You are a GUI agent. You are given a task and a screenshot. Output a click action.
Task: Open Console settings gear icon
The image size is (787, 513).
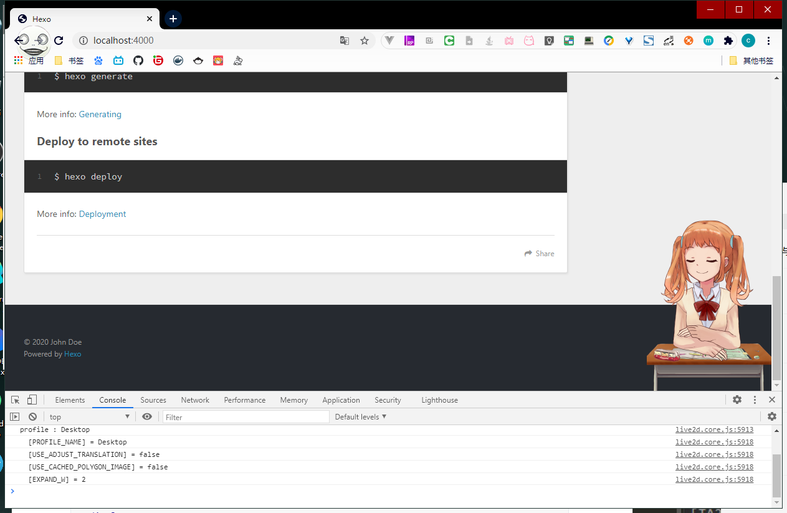point(772,416)
